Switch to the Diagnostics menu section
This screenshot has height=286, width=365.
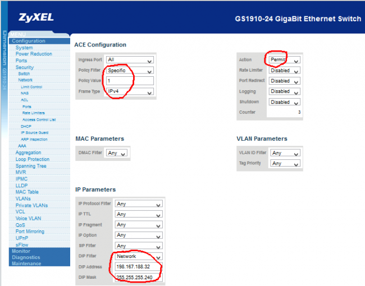tap(26, 257)
